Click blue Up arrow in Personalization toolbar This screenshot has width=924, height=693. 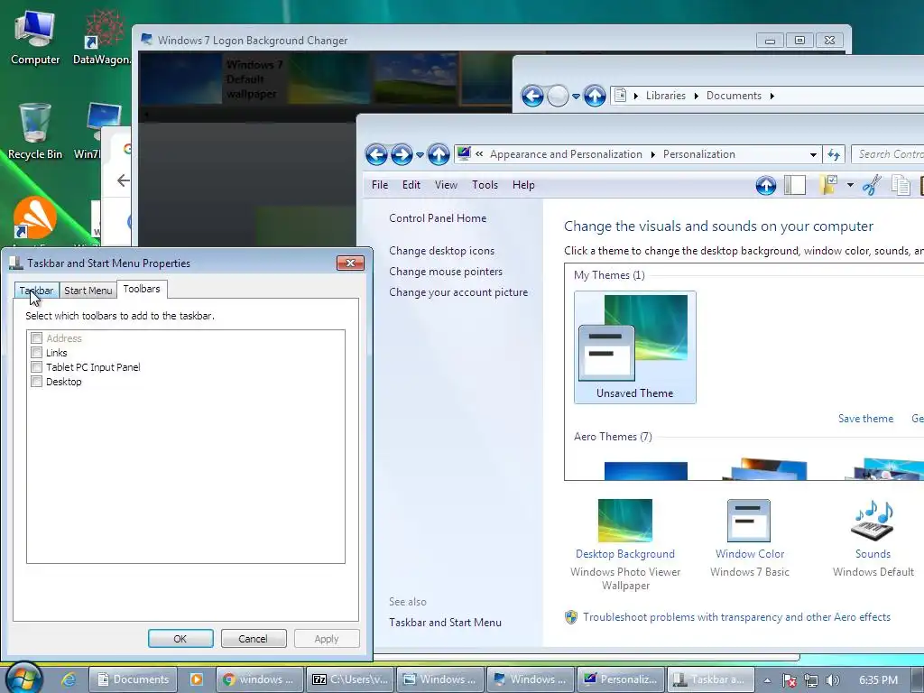point(765,186)
